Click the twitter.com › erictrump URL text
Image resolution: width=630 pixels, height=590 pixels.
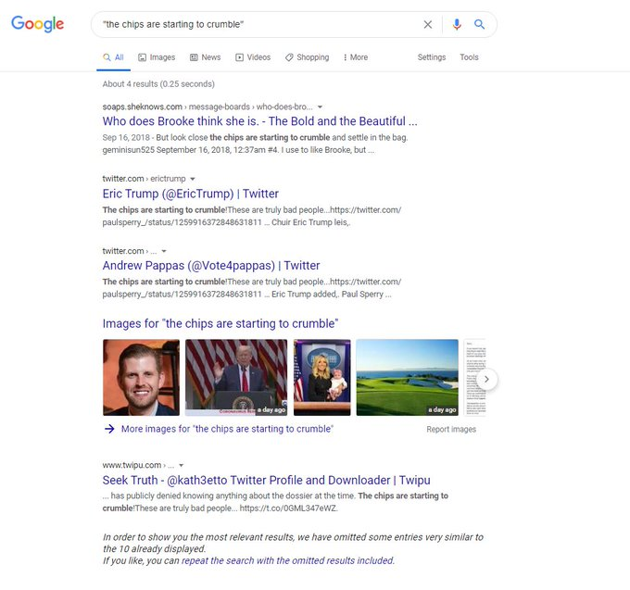pos(144,179)
